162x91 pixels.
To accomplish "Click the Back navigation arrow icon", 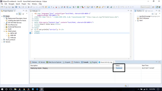I will coord(126,7).
